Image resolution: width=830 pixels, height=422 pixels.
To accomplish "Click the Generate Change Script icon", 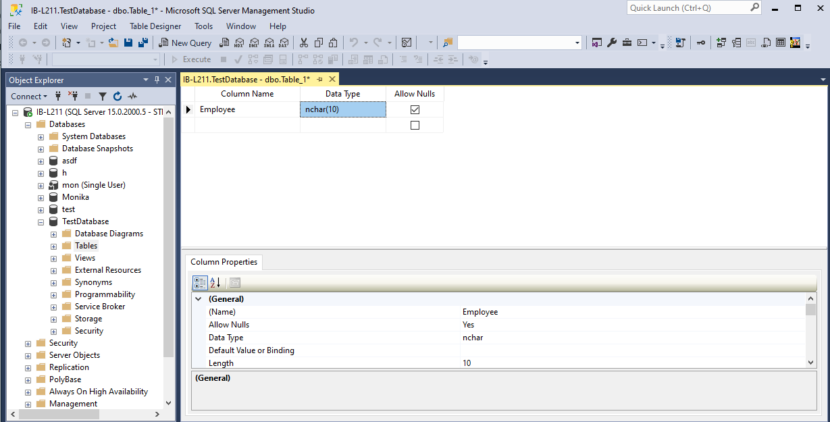I will tap(681, 43).
